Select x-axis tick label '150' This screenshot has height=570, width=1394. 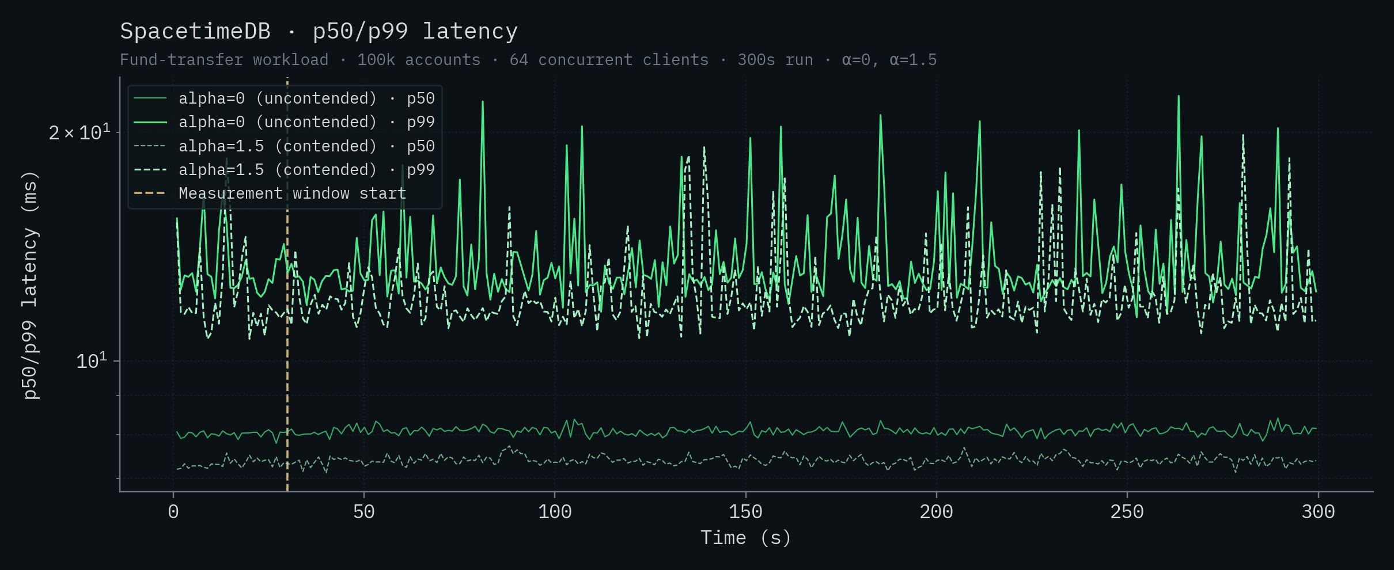745,511
